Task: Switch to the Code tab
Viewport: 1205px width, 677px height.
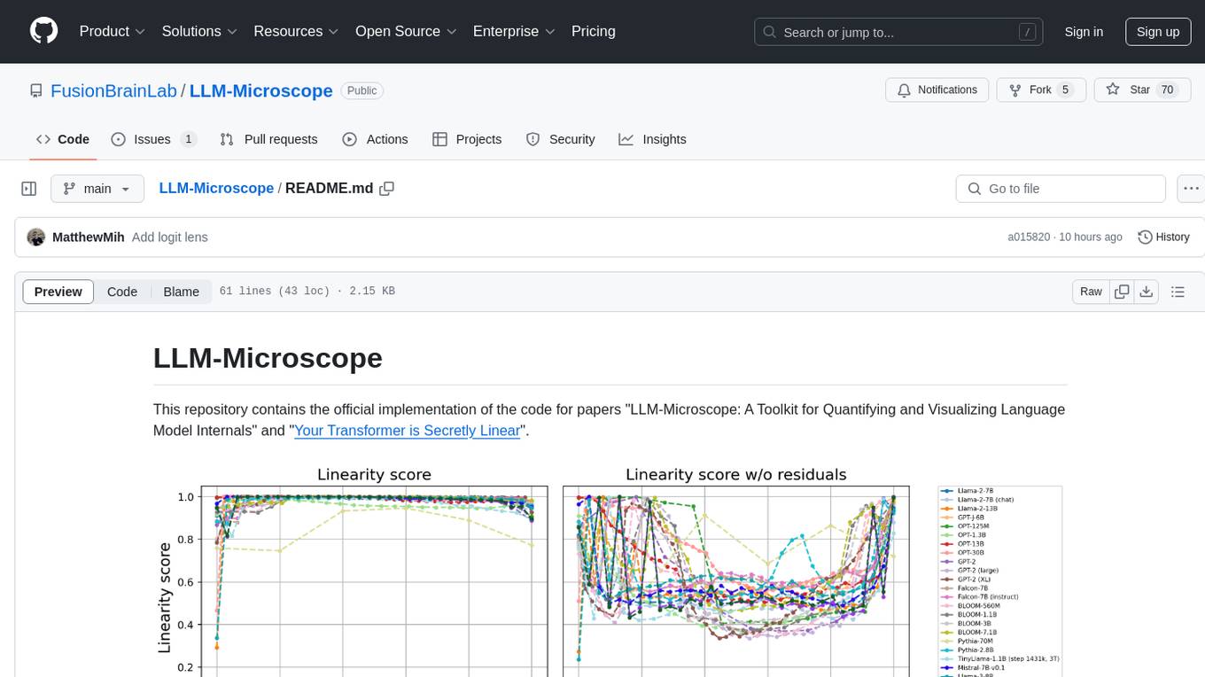Action: pos(63,139)
